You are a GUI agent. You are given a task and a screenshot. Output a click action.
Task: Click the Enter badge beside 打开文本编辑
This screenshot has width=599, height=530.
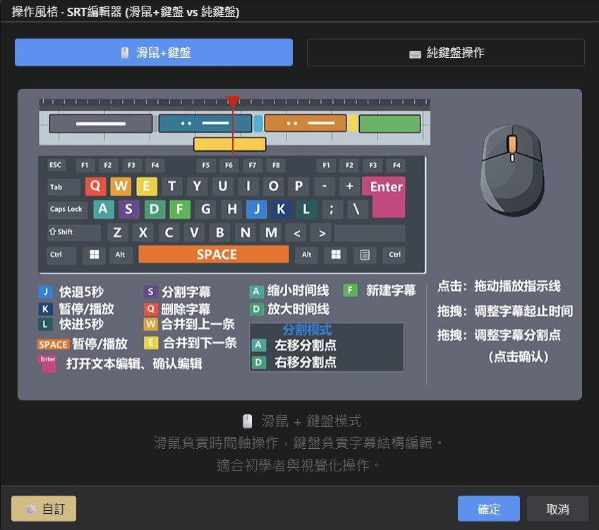(x=48, y=363)
